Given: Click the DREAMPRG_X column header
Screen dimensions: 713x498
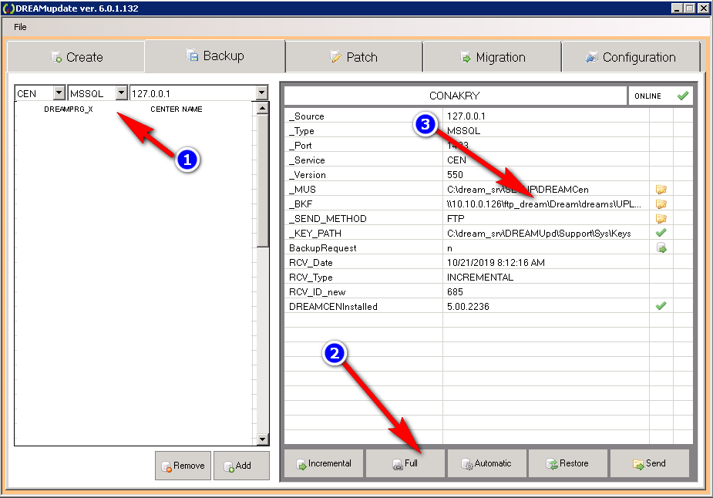Looking at the screenshot, I should tap(68, 109).
